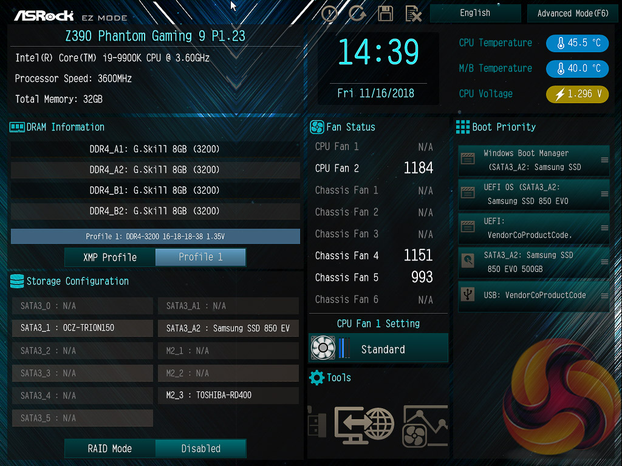Select the USB: VendorCoProductCode boot entry

pyautogui.click(x=533, y=295)
